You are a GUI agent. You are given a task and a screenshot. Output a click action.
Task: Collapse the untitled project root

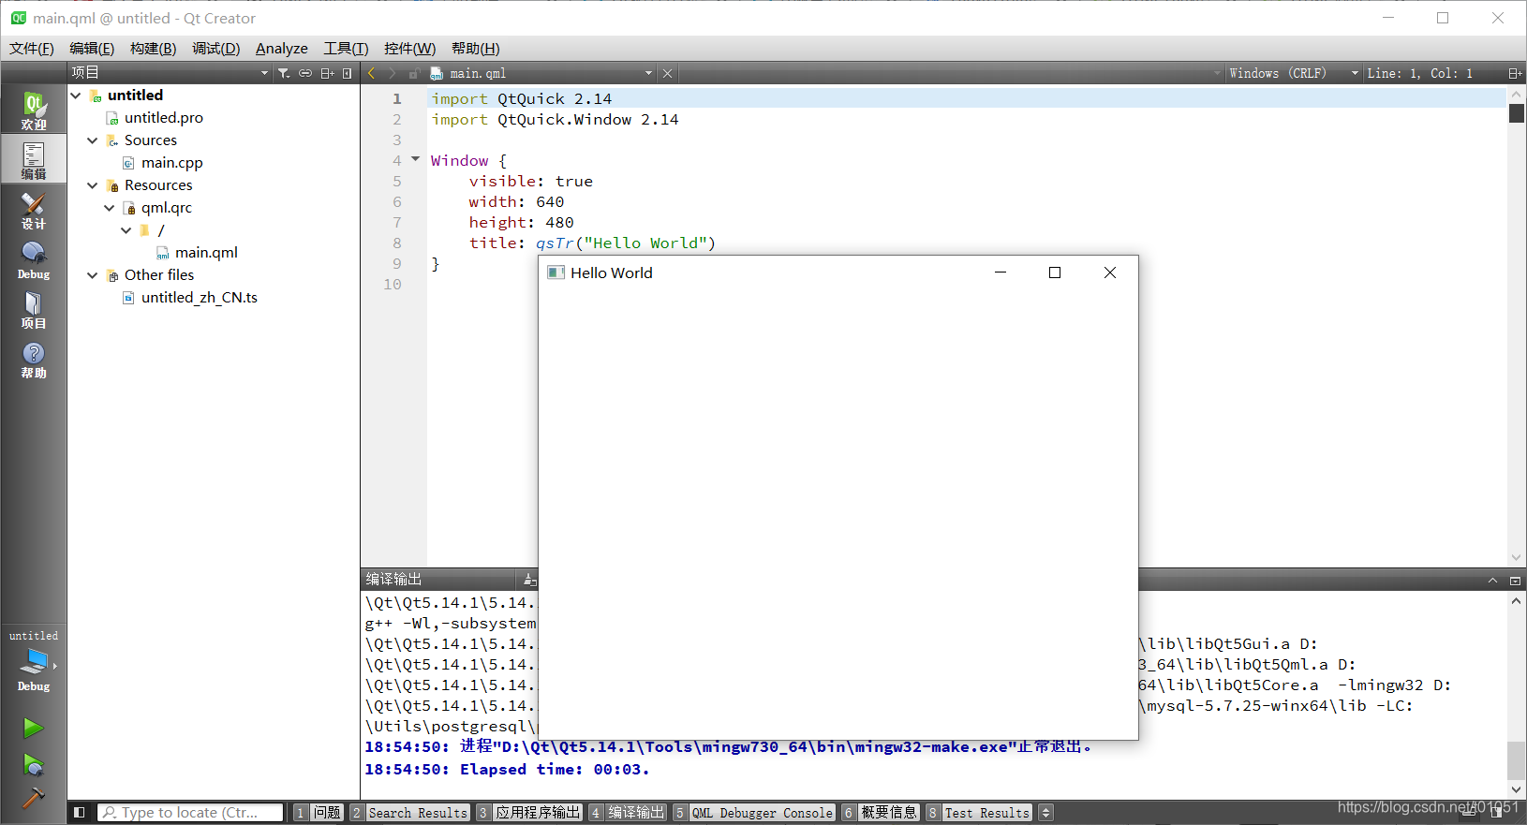(x=76, y=96)
